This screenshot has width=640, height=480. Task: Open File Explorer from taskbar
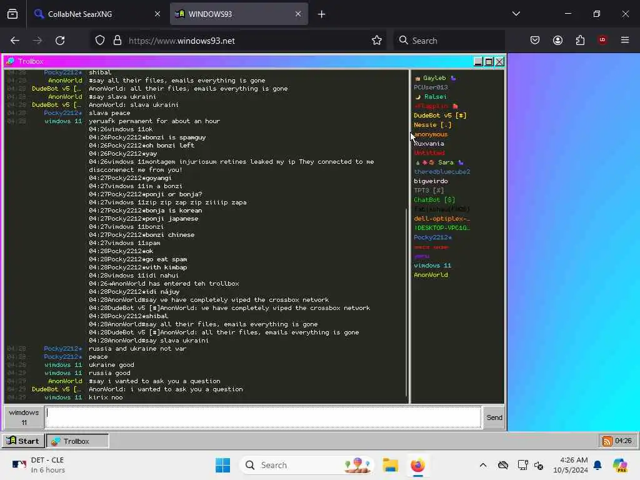390,465
